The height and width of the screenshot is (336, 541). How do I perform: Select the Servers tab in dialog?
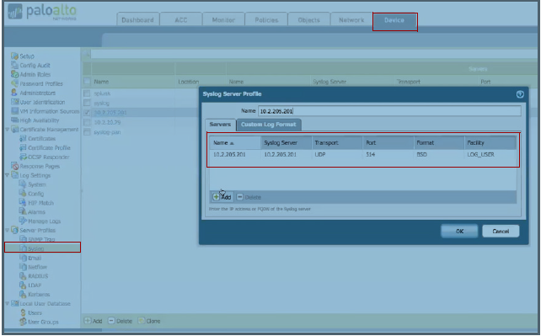(220, 125)
